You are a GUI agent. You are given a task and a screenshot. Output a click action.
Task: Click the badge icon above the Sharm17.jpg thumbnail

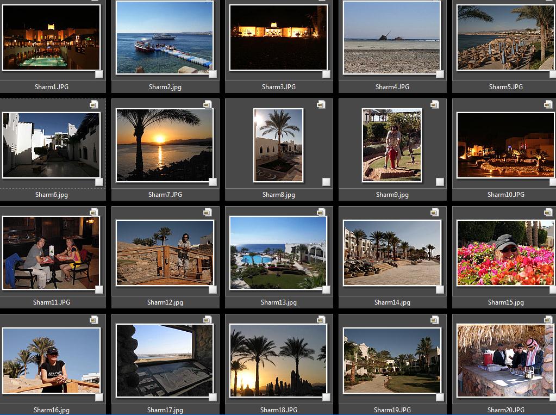(208, 320)
